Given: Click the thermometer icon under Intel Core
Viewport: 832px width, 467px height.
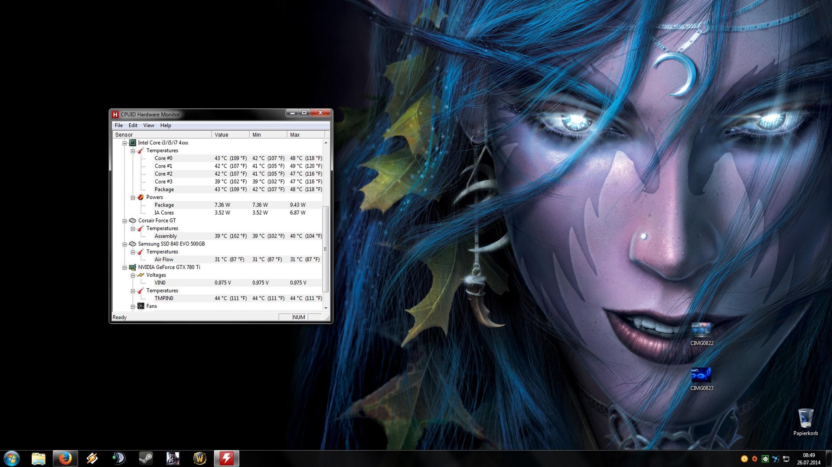Looking at the screenshot, I should coord(140,151).
